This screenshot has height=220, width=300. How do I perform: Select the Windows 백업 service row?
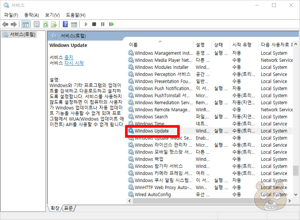click(210, 159)
